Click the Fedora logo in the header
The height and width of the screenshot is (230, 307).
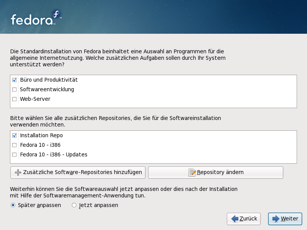tap(36, 18)
